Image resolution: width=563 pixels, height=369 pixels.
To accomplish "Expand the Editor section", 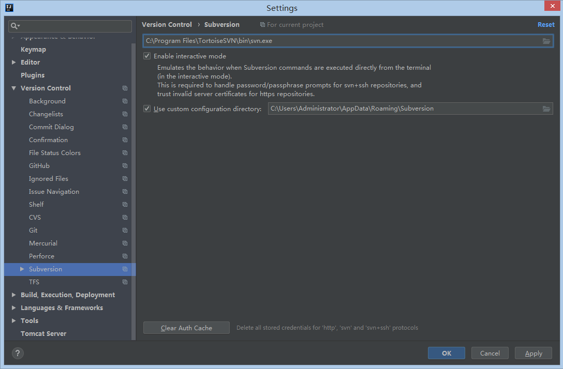I will pyautogui.click(x=13, y=62).
